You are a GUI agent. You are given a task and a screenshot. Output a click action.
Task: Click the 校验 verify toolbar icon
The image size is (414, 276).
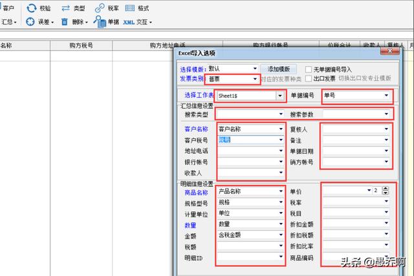pos(31,8)
